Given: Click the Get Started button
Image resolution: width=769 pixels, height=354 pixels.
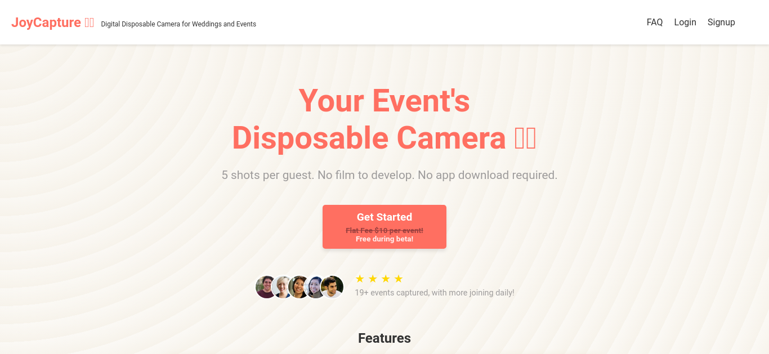Looking at the screenshot, I should (x=384, y=227).
